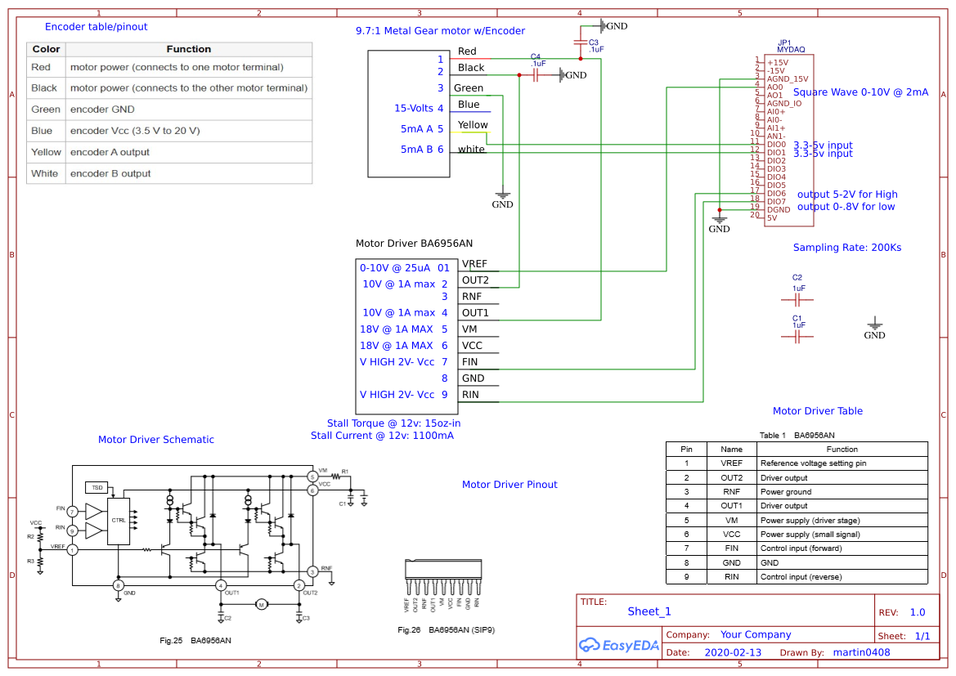Click the Motor Driver Table heading
The height and width of the screenshot is (676, 956).
coord(817,411)
